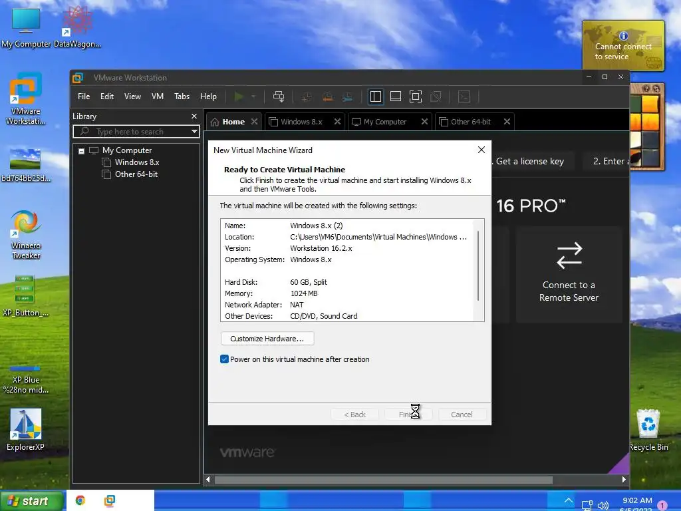The width and height of the screenshot is (681, 511).
Task: Open the Recycle Bin desktop icon
Action: click(x=648, y=430)
